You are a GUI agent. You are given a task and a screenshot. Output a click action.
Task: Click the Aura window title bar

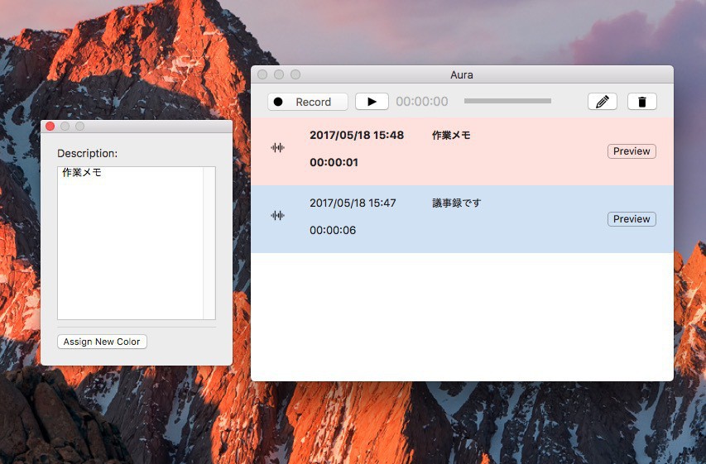coord(462,74)
